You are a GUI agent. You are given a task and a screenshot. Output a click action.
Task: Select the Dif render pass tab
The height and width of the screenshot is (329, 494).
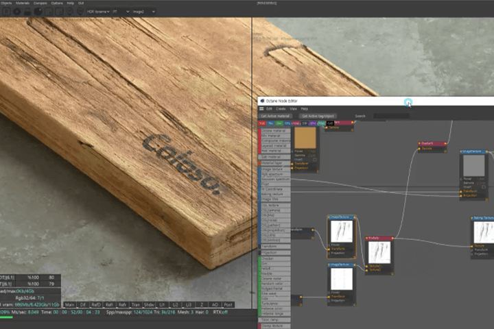(x=83, y=305)
